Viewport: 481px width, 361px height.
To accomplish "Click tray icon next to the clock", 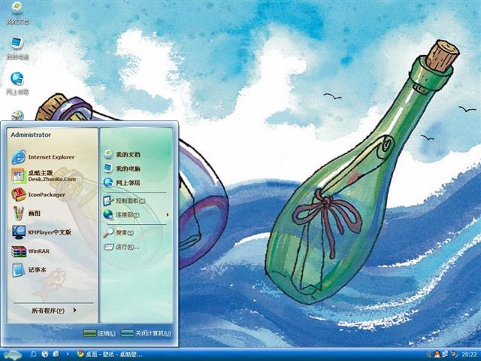I will [454, 354].
